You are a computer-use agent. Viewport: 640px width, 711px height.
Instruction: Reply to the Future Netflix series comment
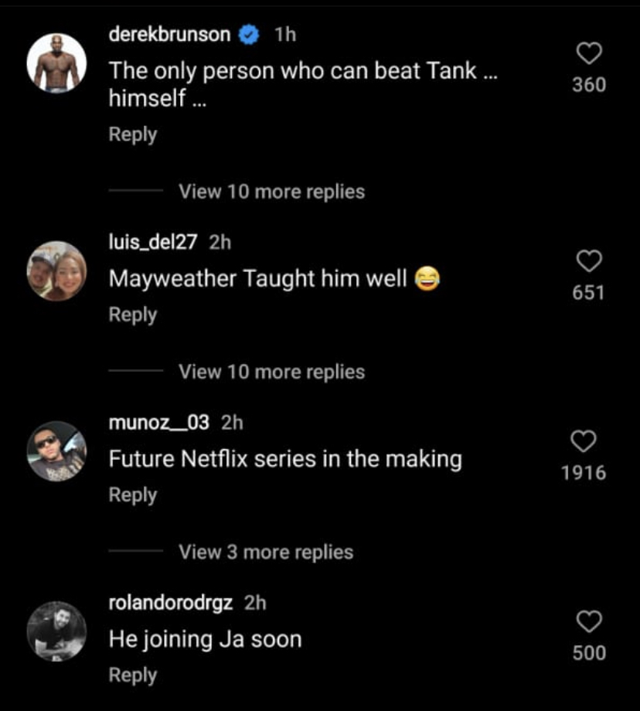click(x=132, y=495)
